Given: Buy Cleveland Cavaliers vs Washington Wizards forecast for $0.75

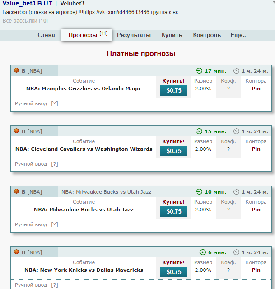Looking at the screenshot, I should click(173, 151).
